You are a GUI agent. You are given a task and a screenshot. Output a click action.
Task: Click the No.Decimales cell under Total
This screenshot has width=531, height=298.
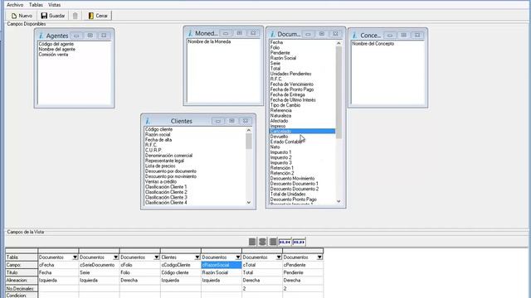coord(262,289)
